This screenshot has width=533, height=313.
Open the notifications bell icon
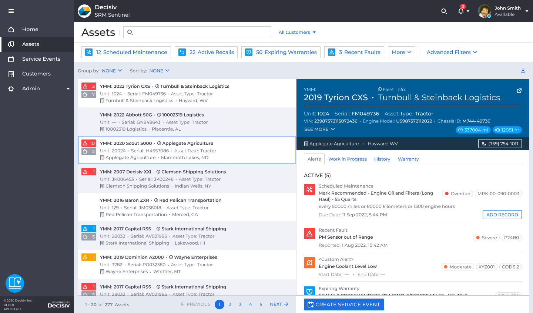click(461, 11)
